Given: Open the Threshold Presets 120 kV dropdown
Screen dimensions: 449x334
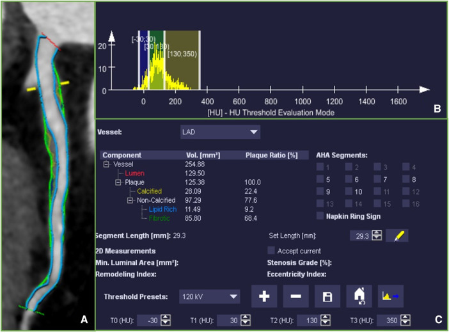Looking at the screenshot, I should click(x=209, y=296).
